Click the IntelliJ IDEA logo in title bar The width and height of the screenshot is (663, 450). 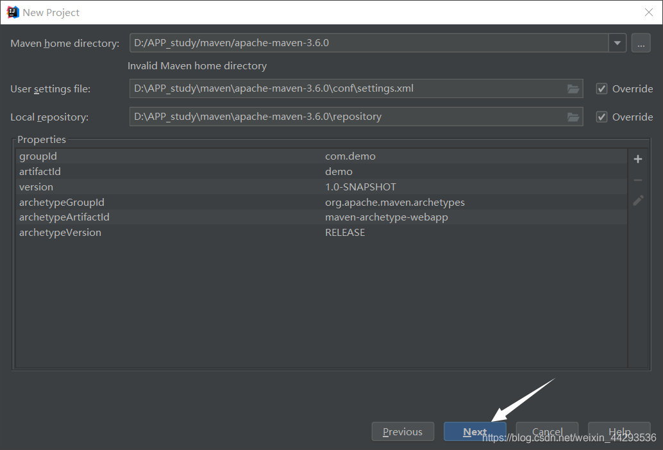click(13, 12)
